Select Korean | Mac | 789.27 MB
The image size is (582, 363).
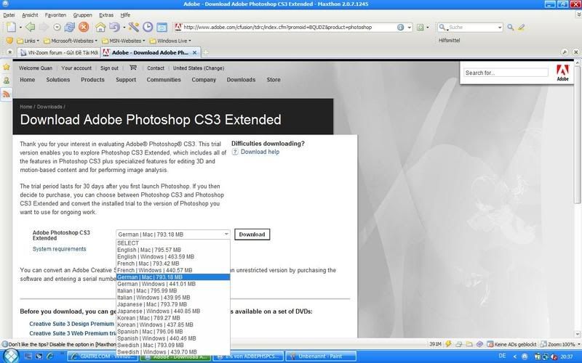tap(173, 318)
